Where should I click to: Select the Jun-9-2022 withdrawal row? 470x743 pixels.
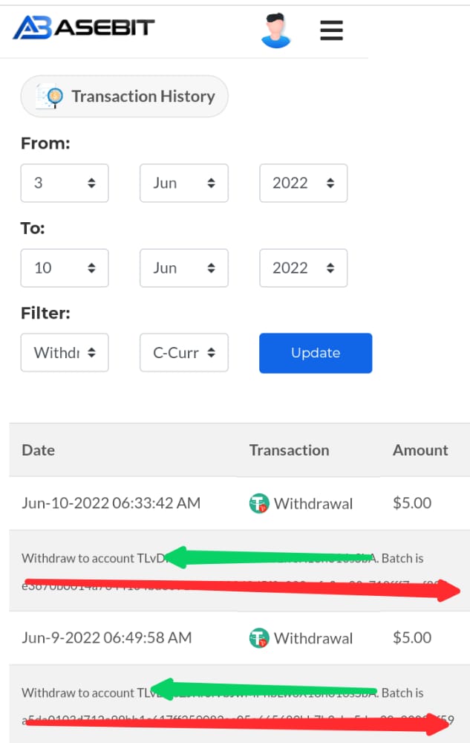pos(240,637)
